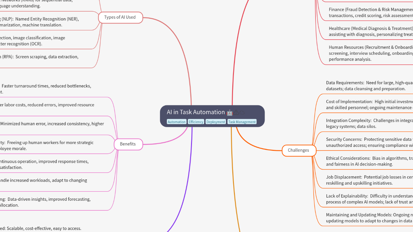Select the continuous operation leaf
413x232 pixels.
(44, 164)
